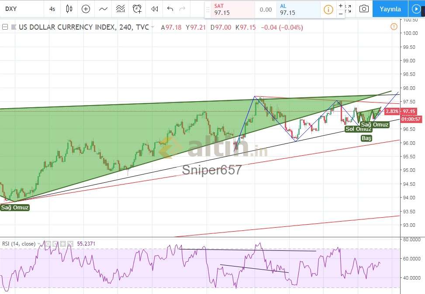Click the Y97.21 high value in legend
Screen dimensions: 425x294
pyautogui.click(x=196, y=27)
